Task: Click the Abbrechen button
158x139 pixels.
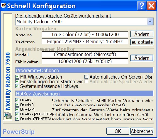Action: click(x=142, y=131)
